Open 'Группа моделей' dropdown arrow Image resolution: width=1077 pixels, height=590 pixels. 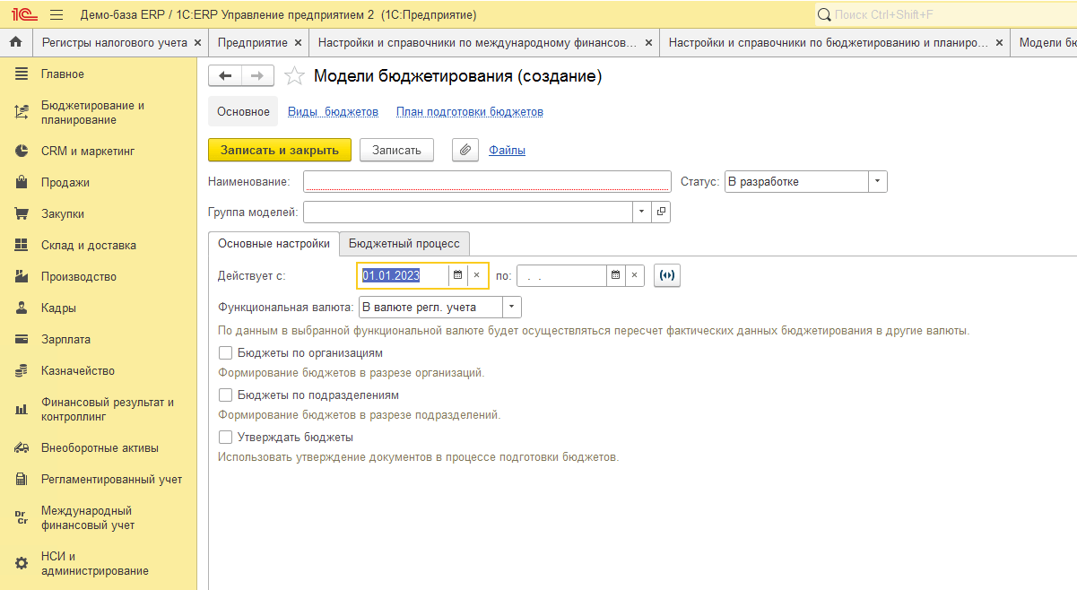[x=641, y=212]
